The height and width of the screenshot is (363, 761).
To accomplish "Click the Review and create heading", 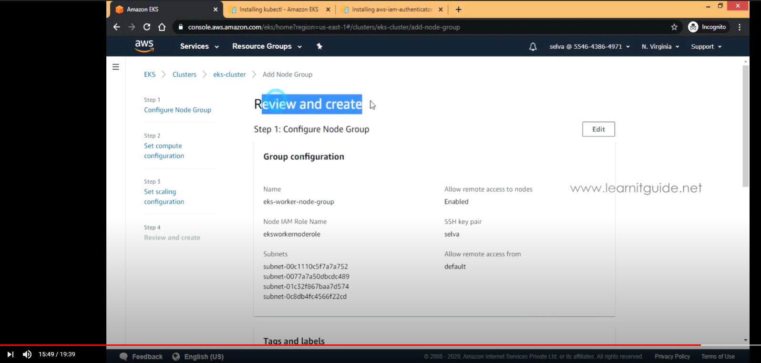I will pyautogui.click(x=308, y=104).
